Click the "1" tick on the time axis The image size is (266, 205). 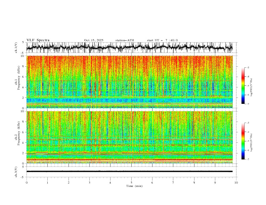(47, 183)
